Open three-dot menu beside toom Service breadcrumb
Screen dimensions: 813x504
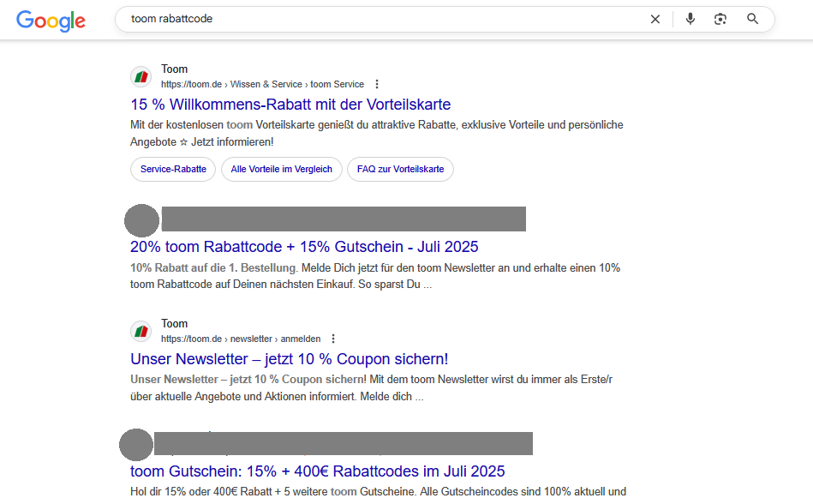[377, 85]
